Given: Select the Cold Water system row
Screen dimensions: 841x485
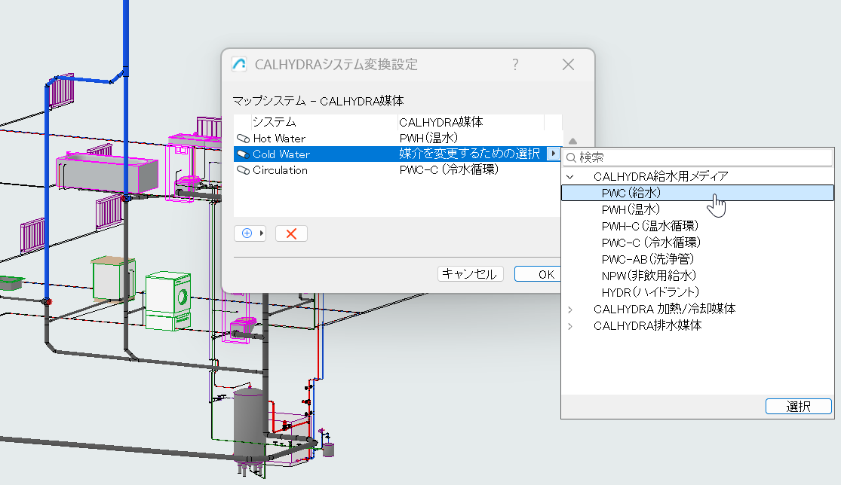Looking at the screenshot, I should [x=397, y=154].
